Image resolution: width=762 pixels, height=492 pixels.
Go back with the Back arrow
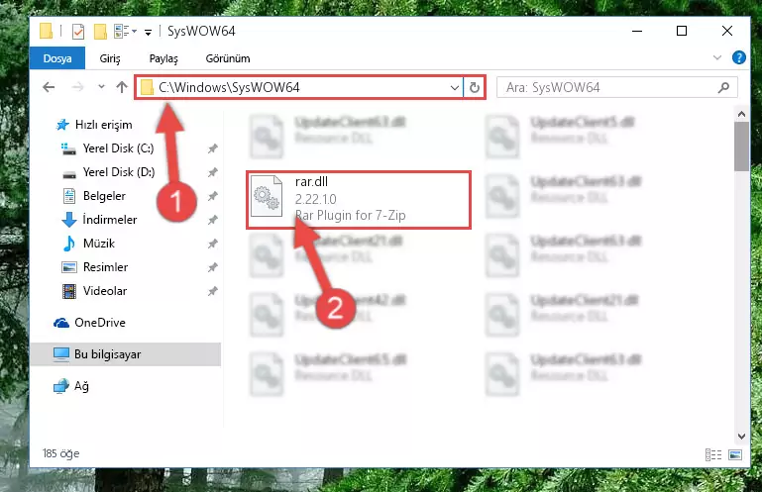49,87
